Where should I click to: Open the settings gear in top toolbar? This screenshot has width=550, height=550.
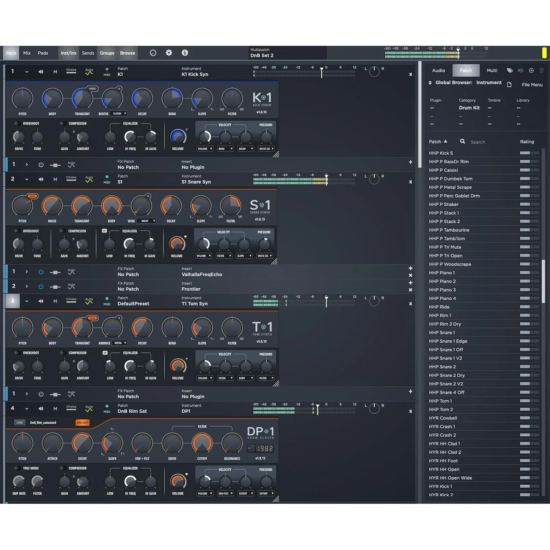pyautogui.click(x=169, y=53)
